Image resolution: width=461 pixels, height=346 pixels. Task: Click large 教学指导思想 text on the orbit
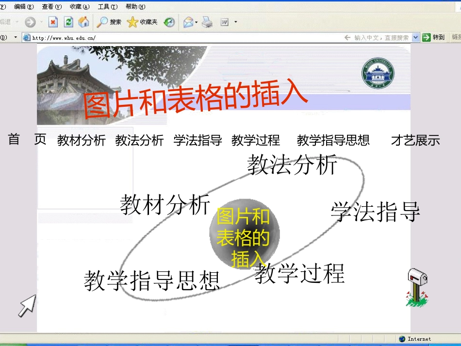(152, 281)
